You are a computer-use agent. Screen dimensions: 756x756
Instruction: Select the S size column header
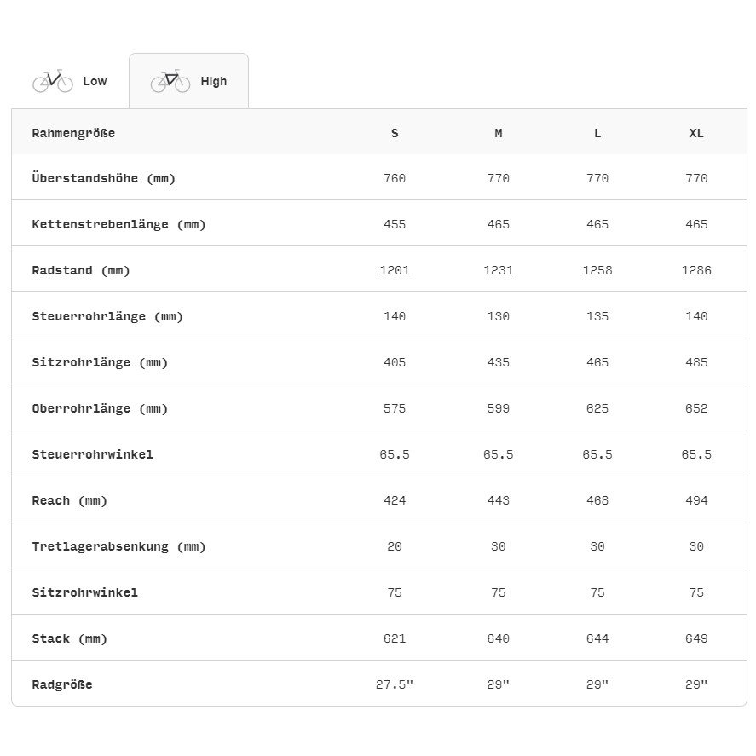point(395,133)
